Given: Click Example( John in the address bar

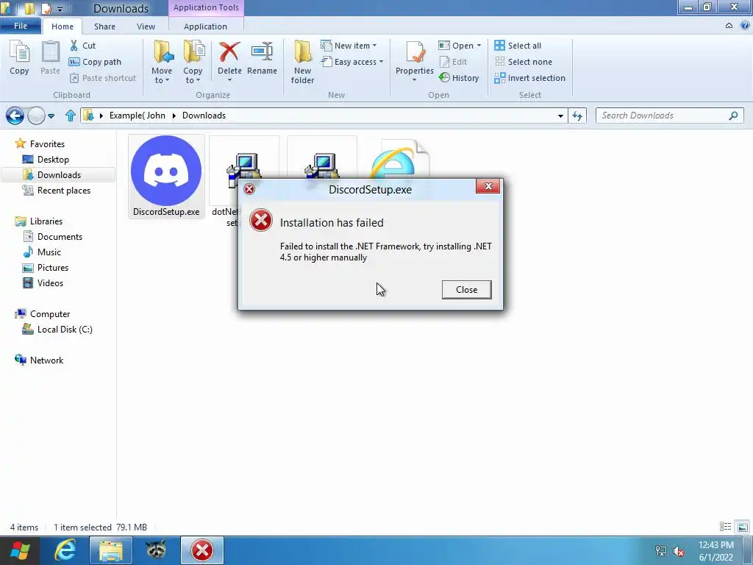Looking at the screenshot, I should [x=137, y=116].
